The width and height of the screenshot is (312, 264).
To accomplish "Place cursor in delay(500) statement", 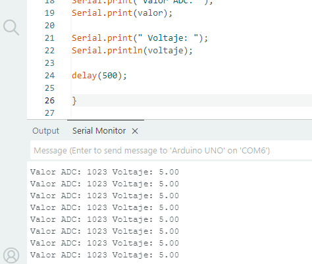I will click(x=99, y=76).
